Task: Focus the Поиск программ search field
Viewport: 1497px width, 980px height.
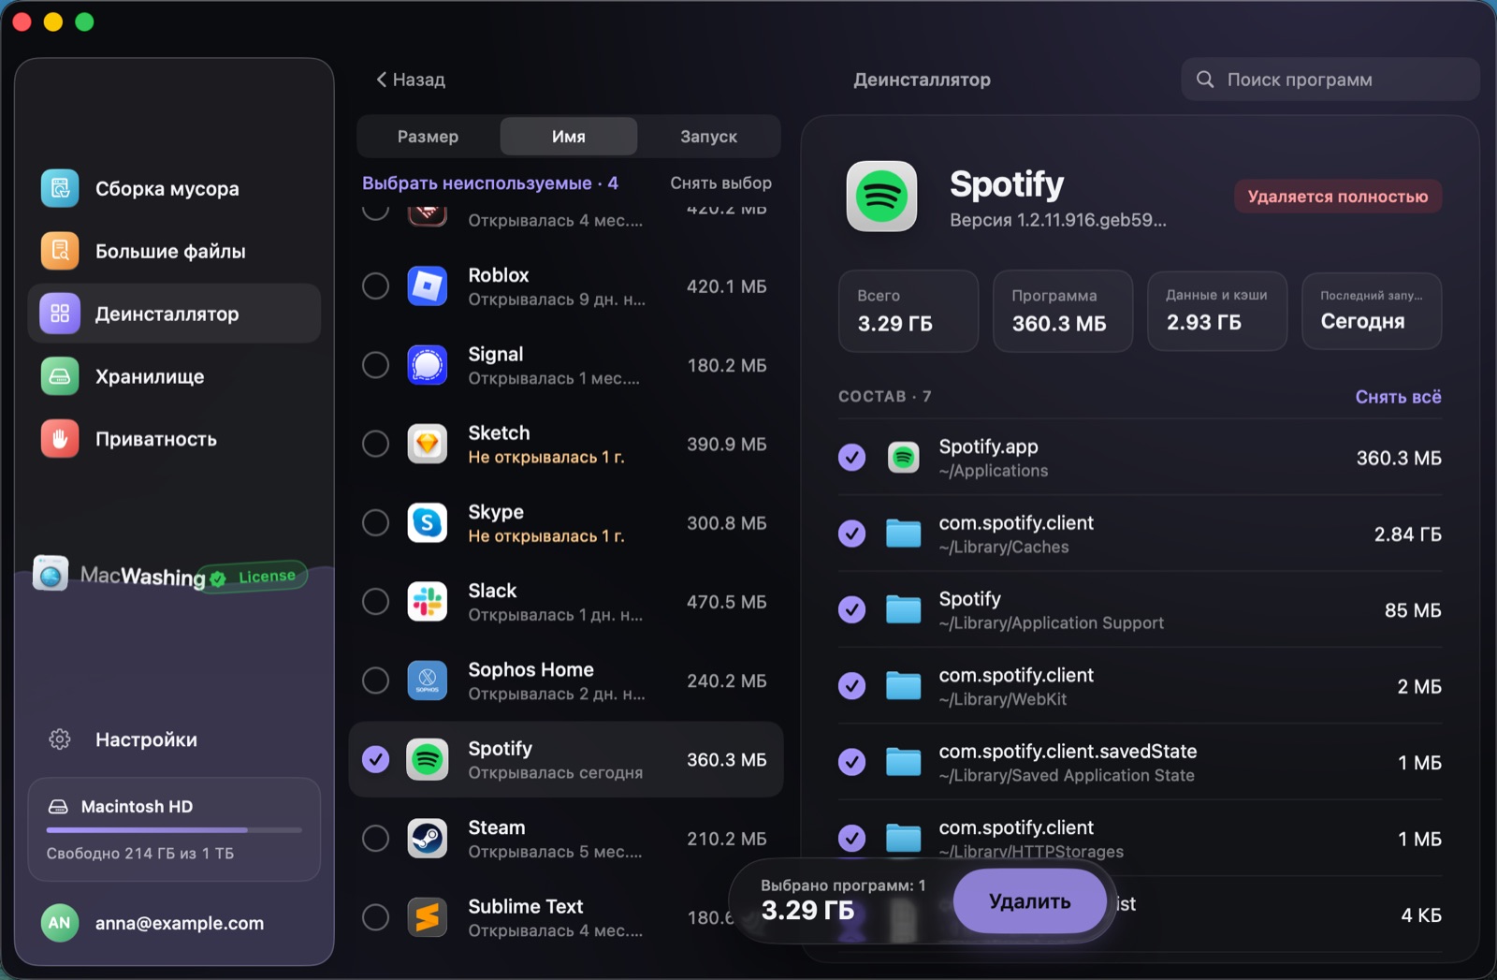Action: (x=1330, y=80)
